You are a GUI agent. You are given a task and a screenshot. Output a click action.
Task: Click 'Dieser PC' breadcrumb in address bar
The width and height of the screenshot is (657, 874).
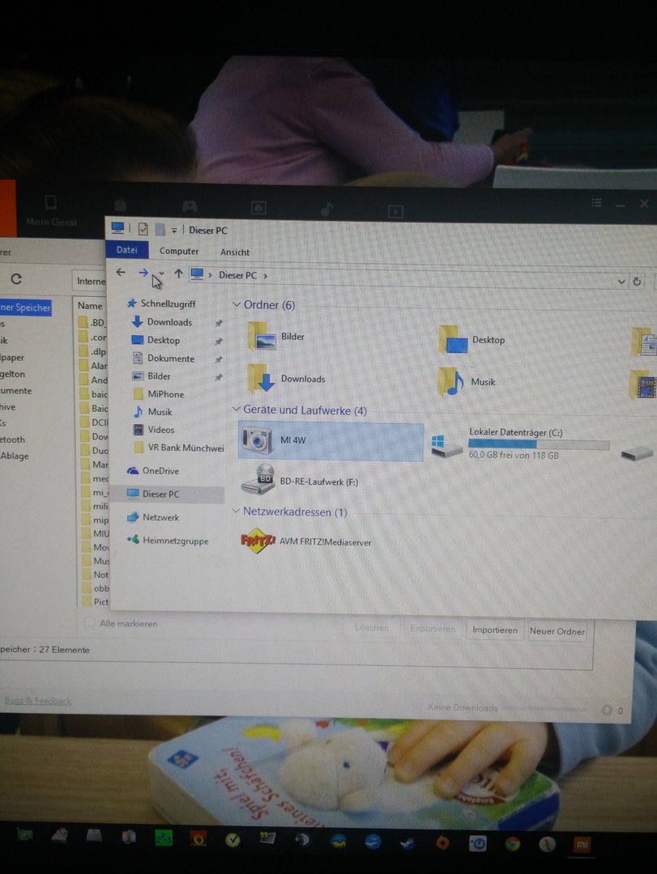[x=238, y=275]
